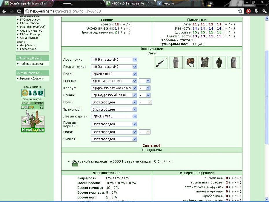This screenshot has height=202, width=269.
Task: Click the plus/minus control for Сила
Action: pos(229,24)
